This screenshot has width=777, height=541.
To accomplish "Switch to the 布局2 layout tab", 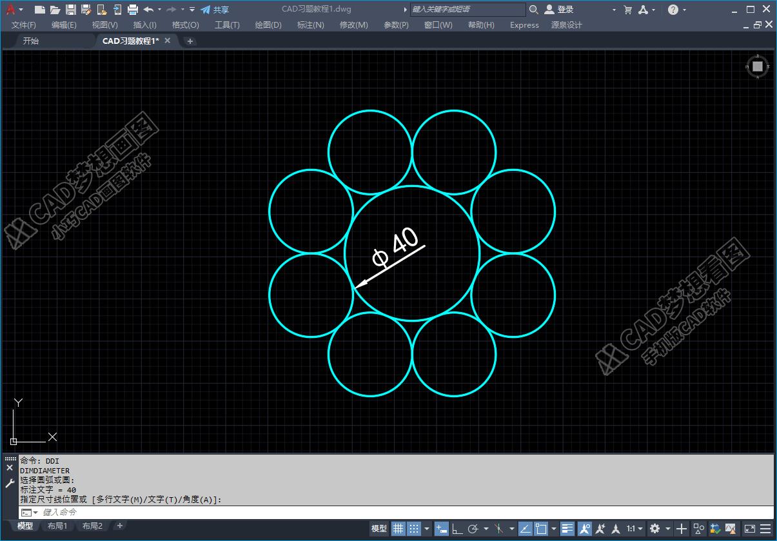I will point(92,526).
